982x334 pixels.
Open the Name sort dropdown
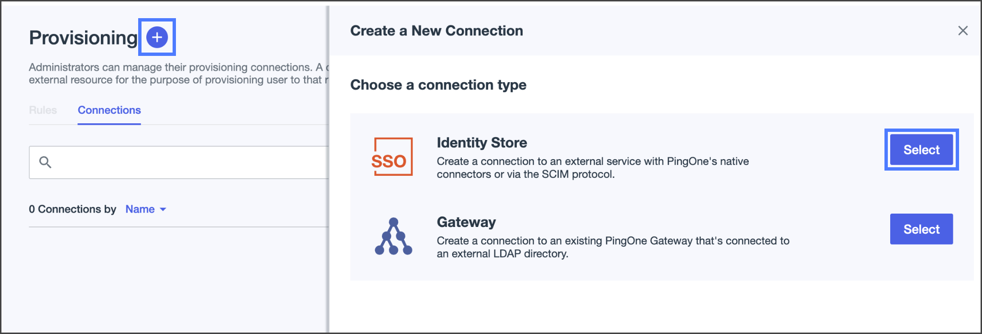(145, 209)
